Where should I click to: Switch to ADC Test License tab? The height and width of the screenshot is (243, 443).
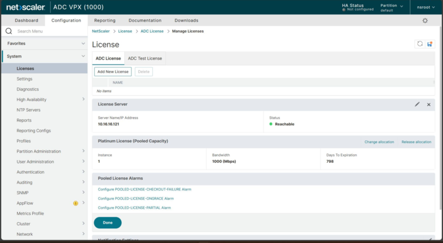click(x=145, y=59)
